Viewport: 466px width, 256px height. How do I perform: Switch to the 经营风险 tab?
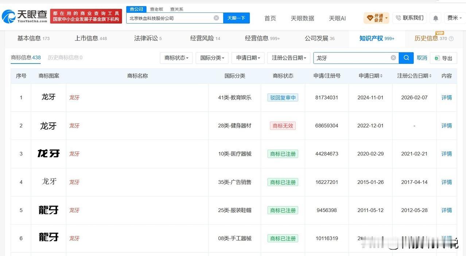tap(205, 38)
